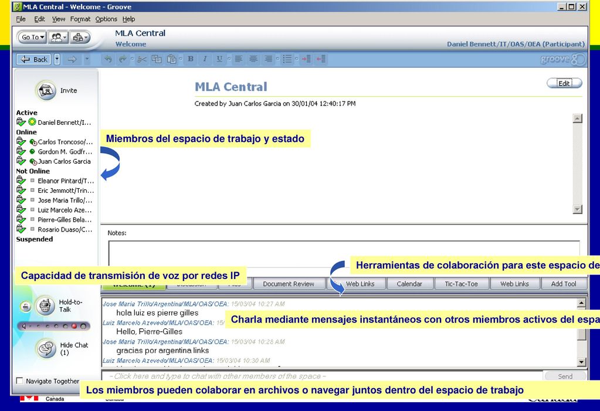Adjust the voice volume level bar
This screenshot has width=600, height=411.
coord(54,327)
